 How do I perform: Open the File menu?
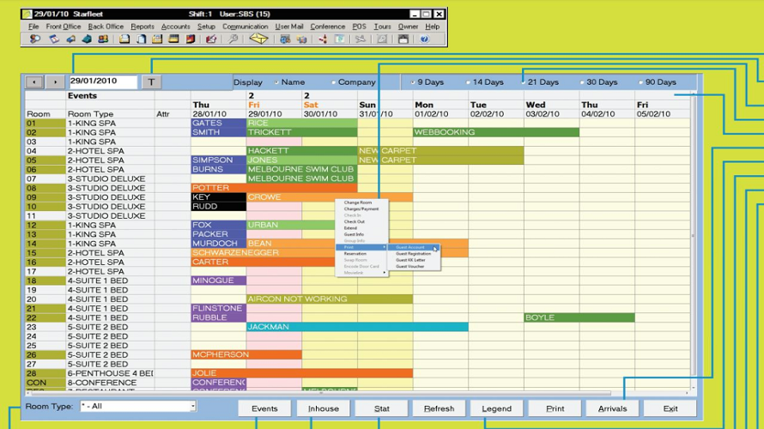33,27
